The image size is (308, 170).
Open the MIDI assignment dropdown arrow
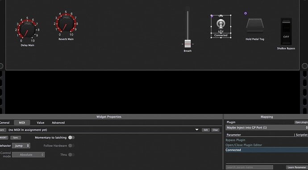click(196, 130)
